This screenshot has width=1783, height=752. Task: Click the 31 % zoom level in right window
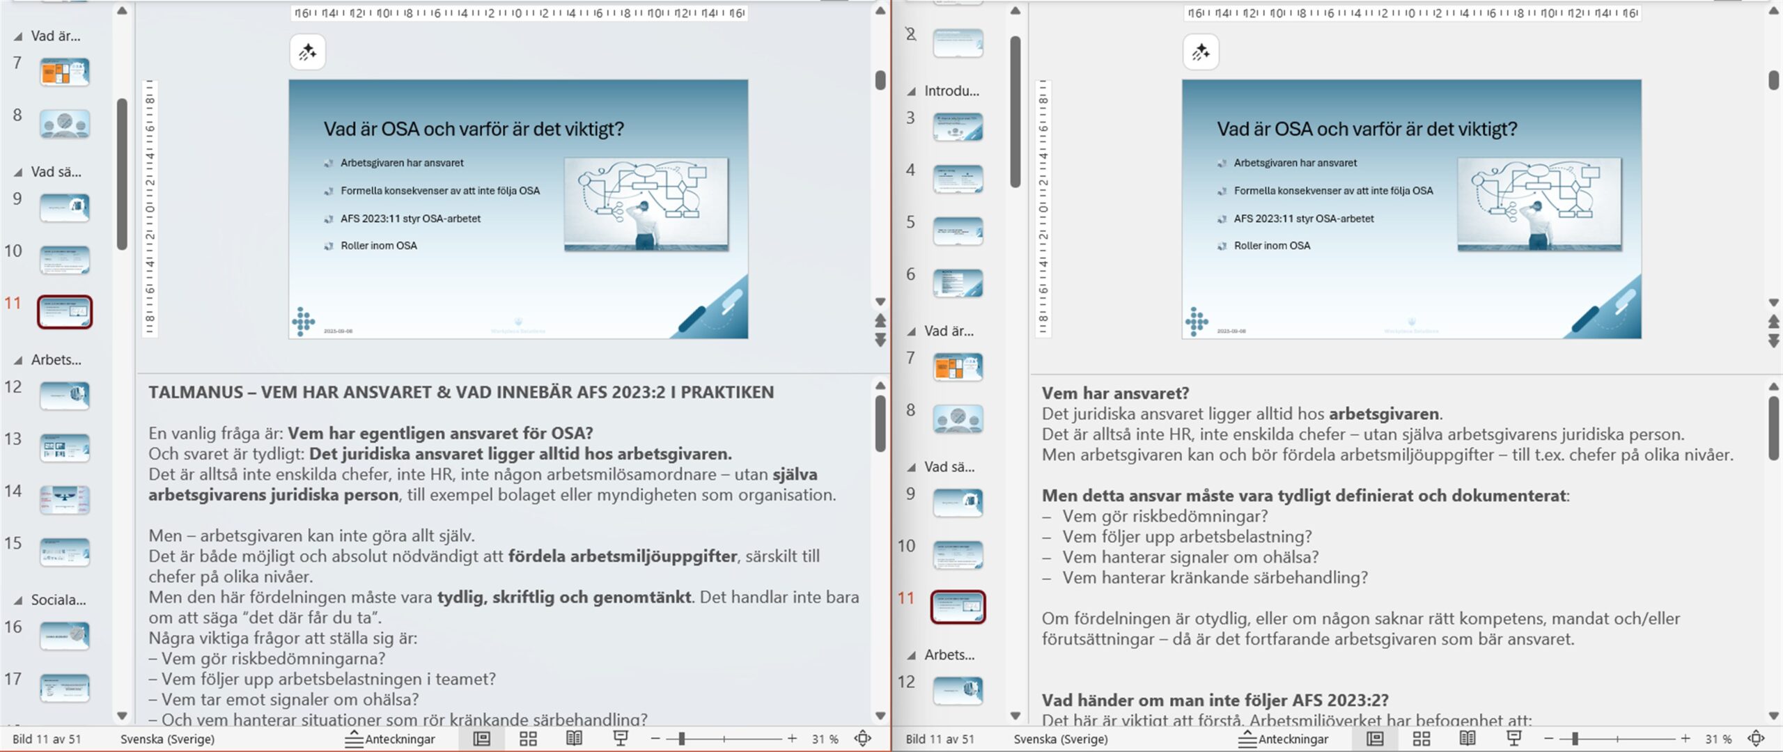coord(1718,739)
